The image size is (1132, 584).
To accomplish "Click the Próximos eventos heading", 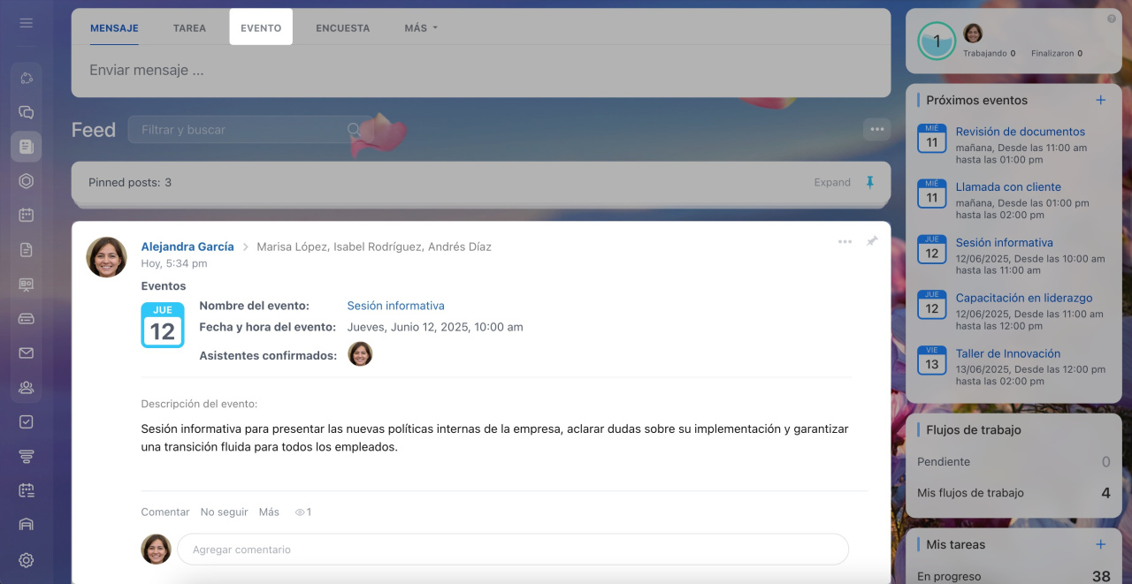I will [x=976, y=101].
